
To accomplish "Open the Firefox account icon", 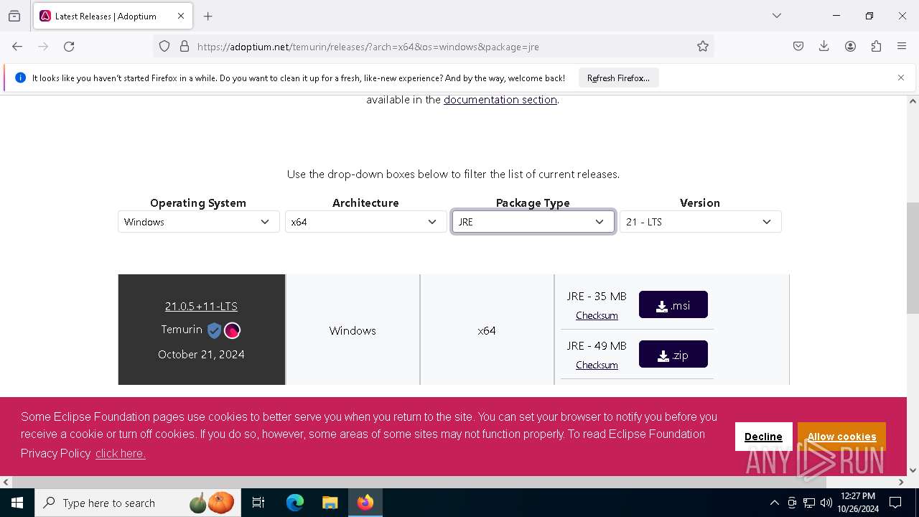I will pos(850,46).
